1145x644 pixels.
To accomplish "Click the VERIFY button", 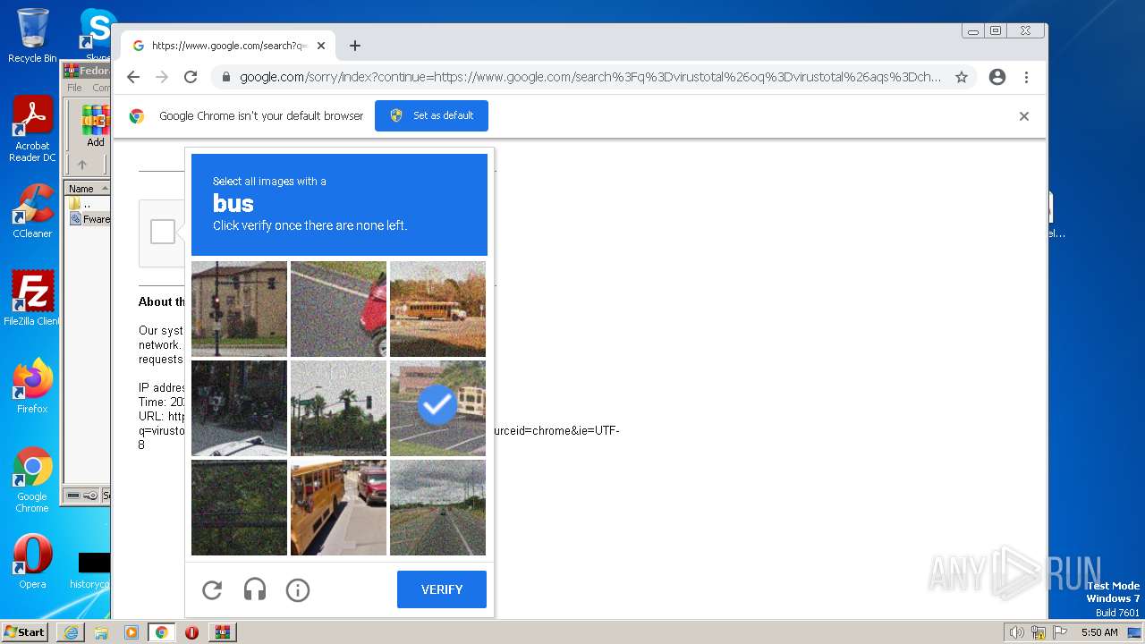I will coord(442,589).
